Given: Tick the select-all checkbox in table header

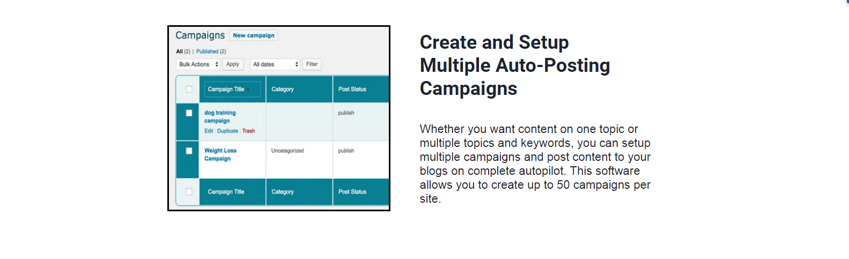Looking at the screenshot, I should [x=189, y=89].
